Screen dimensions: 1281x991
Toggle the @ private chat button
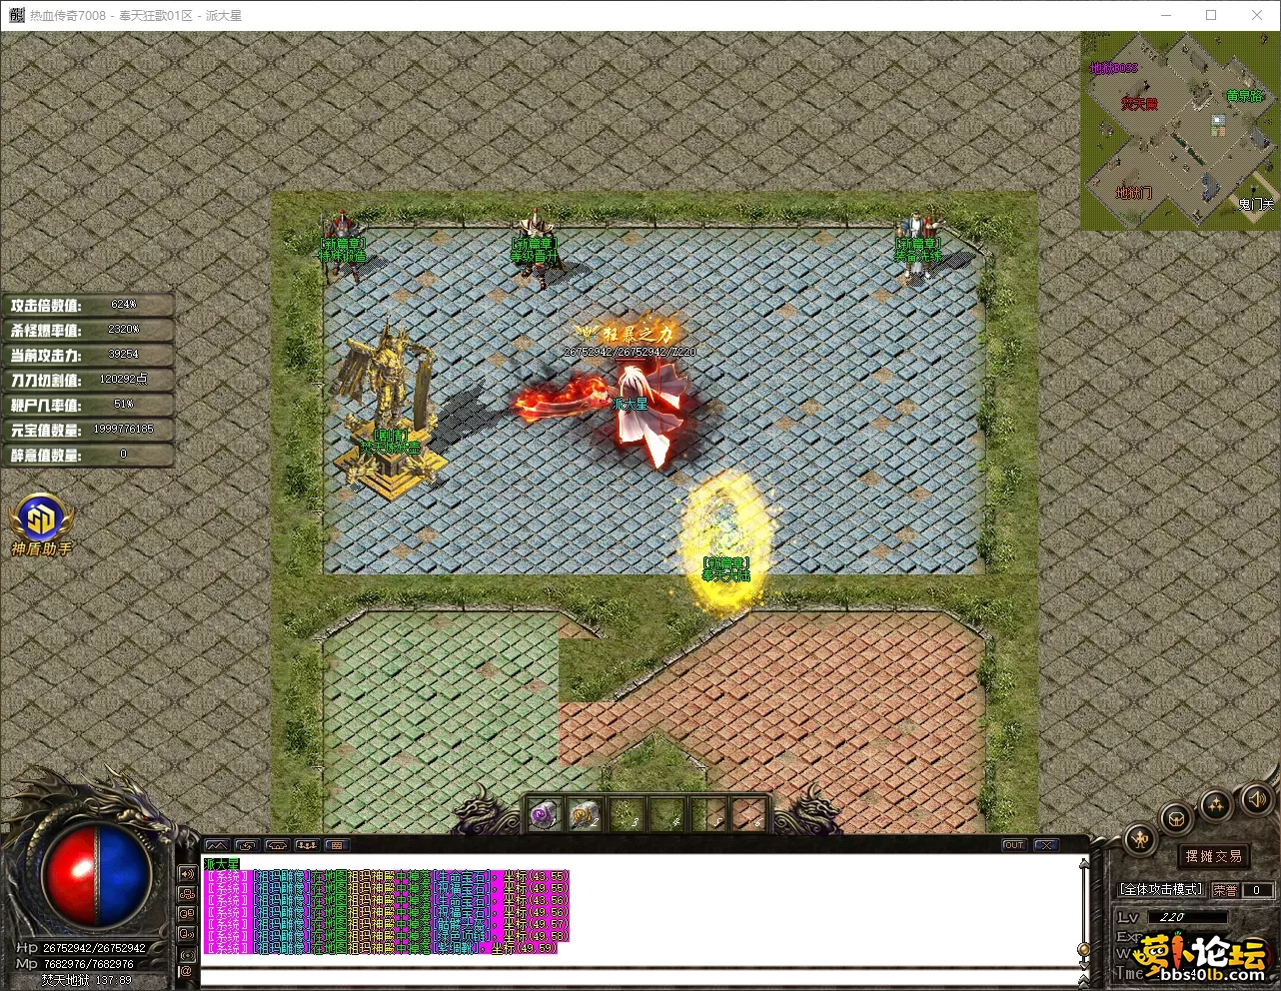pos(187,970)
